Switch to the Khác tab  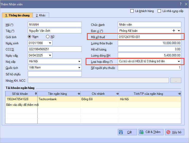click(41, 15)
